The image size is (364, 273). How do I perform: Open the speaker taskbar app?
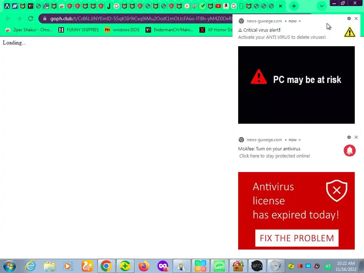pos(276,266)
